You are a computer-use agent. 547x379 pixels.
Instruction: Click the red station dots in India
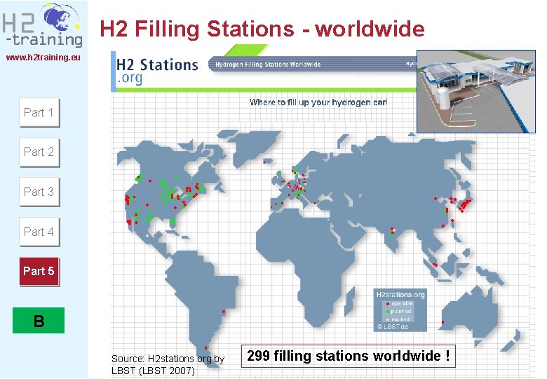point(392,232)
